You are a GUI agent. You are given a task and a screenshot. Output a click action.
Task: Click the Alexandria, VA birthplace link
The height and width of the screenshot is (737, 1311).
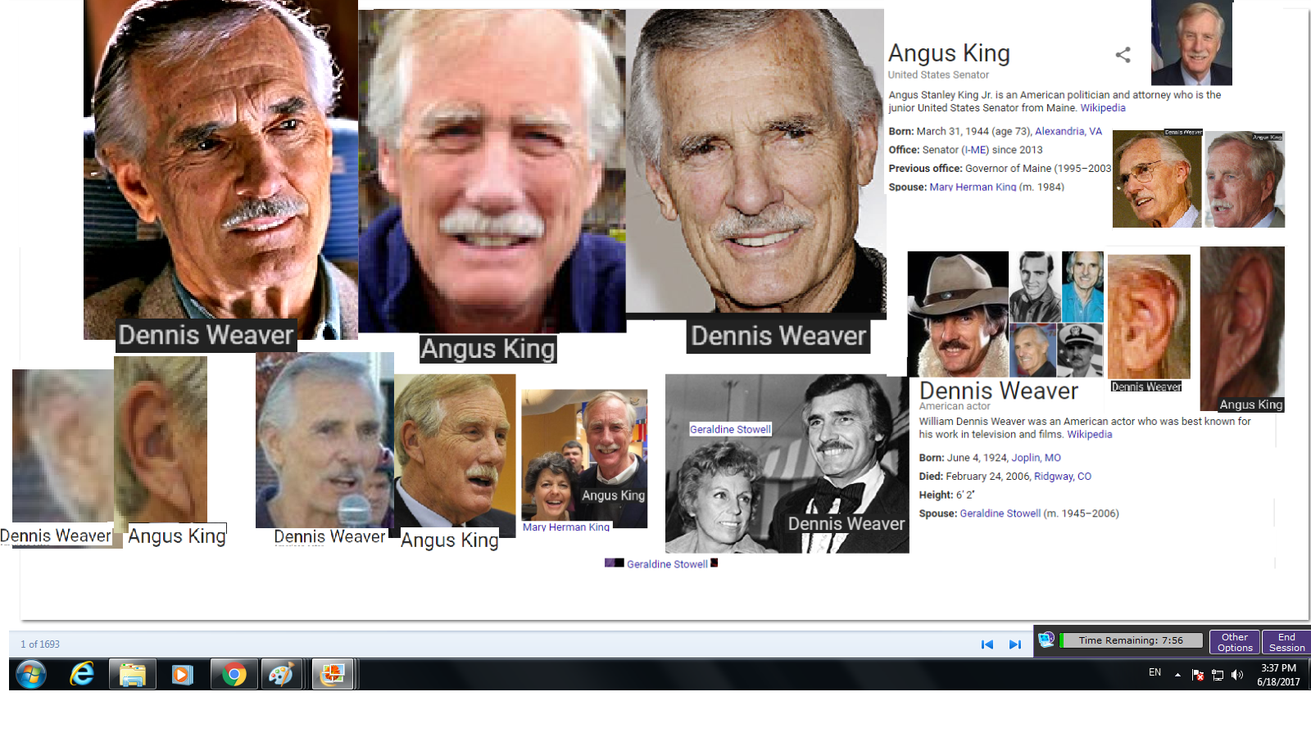point(1068,132)
